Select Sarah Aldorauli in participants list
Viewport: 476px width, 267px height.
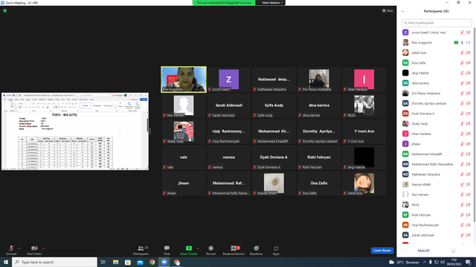coord(437,235)
